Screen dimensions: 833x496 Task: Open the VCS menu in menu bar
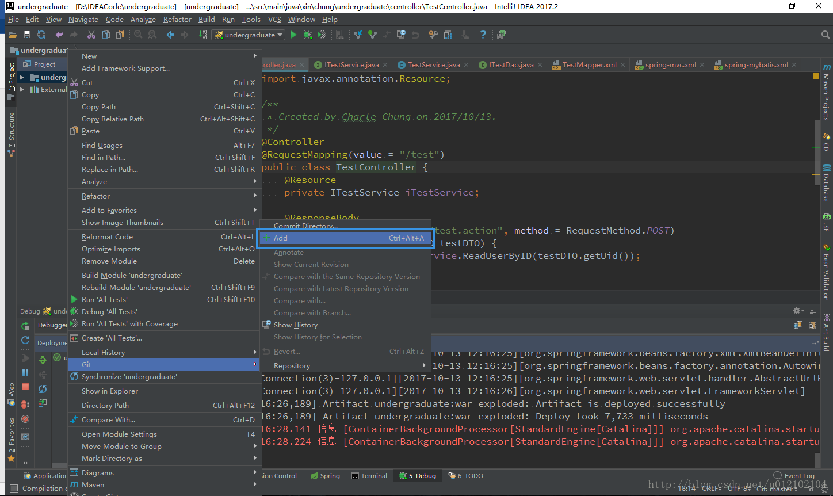[x=275, y=19]
